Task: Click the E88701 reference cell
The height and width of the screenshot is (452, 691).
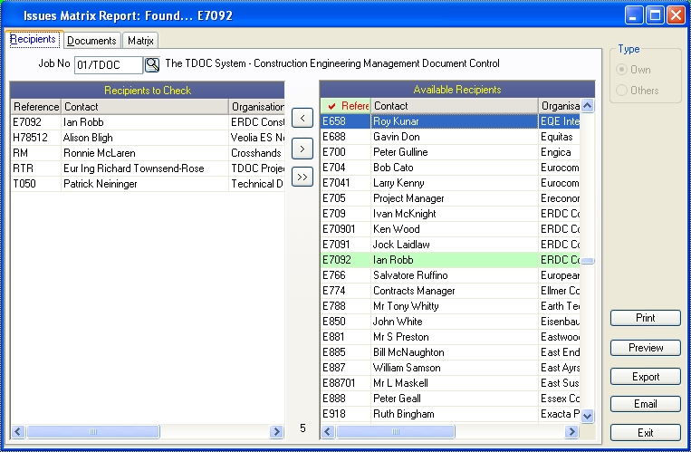Action: click(x=346, y=384)
